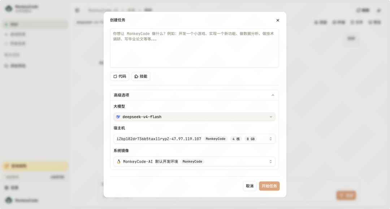Click the Linux penguin image icon

(x=119, y=162)
